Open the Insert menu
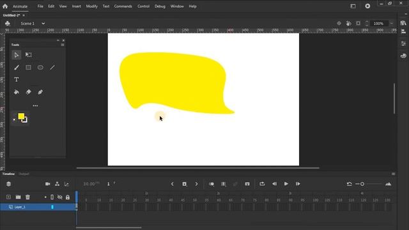This screenshot has height=230, width=409. (77, 6)
